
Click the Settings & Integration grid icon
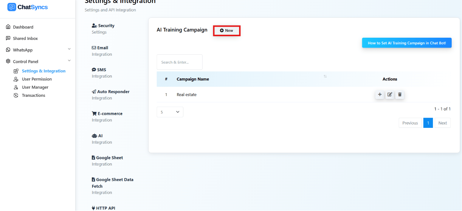[x=16, y=71]
